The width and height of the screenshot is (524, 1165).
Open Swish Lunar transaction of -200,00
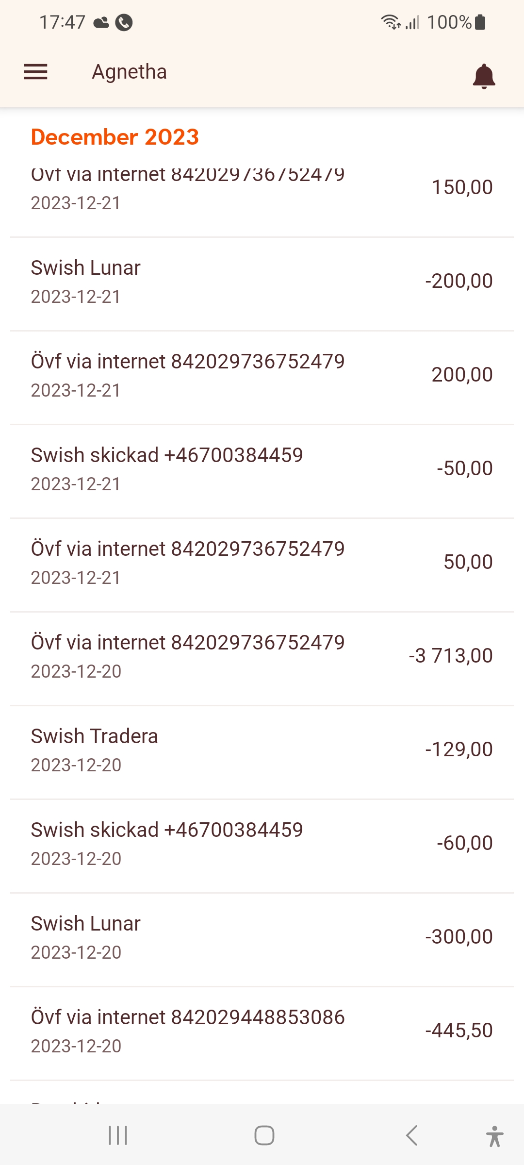coord(262,282)
